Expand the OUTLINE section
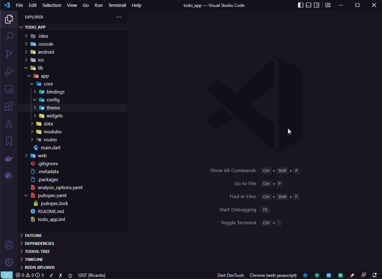 [73, 235]
